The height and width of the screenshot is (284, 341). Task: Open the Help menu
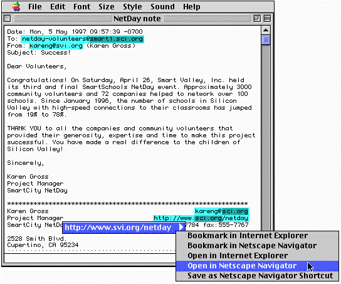click(191, 7)
